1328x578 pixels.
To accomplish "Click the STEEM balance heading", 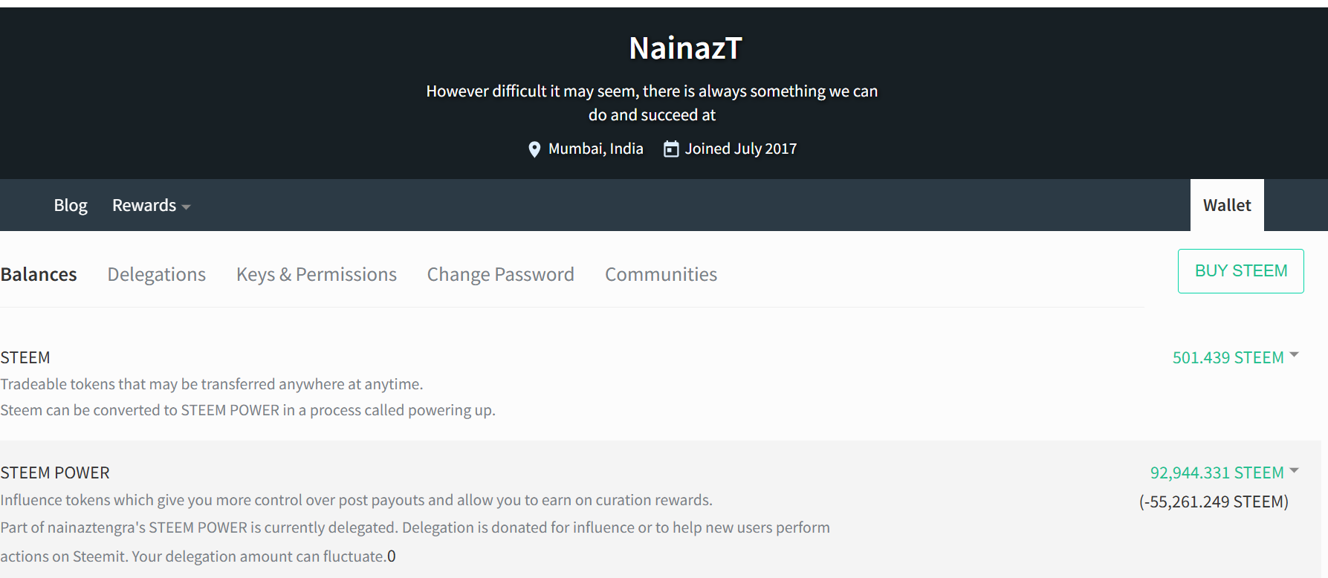I will [x=25, y=357].
